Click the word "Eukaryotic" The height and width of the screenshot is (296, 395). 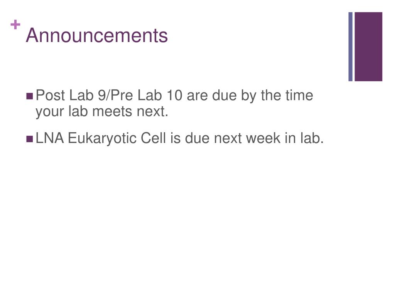click(102, 139)
